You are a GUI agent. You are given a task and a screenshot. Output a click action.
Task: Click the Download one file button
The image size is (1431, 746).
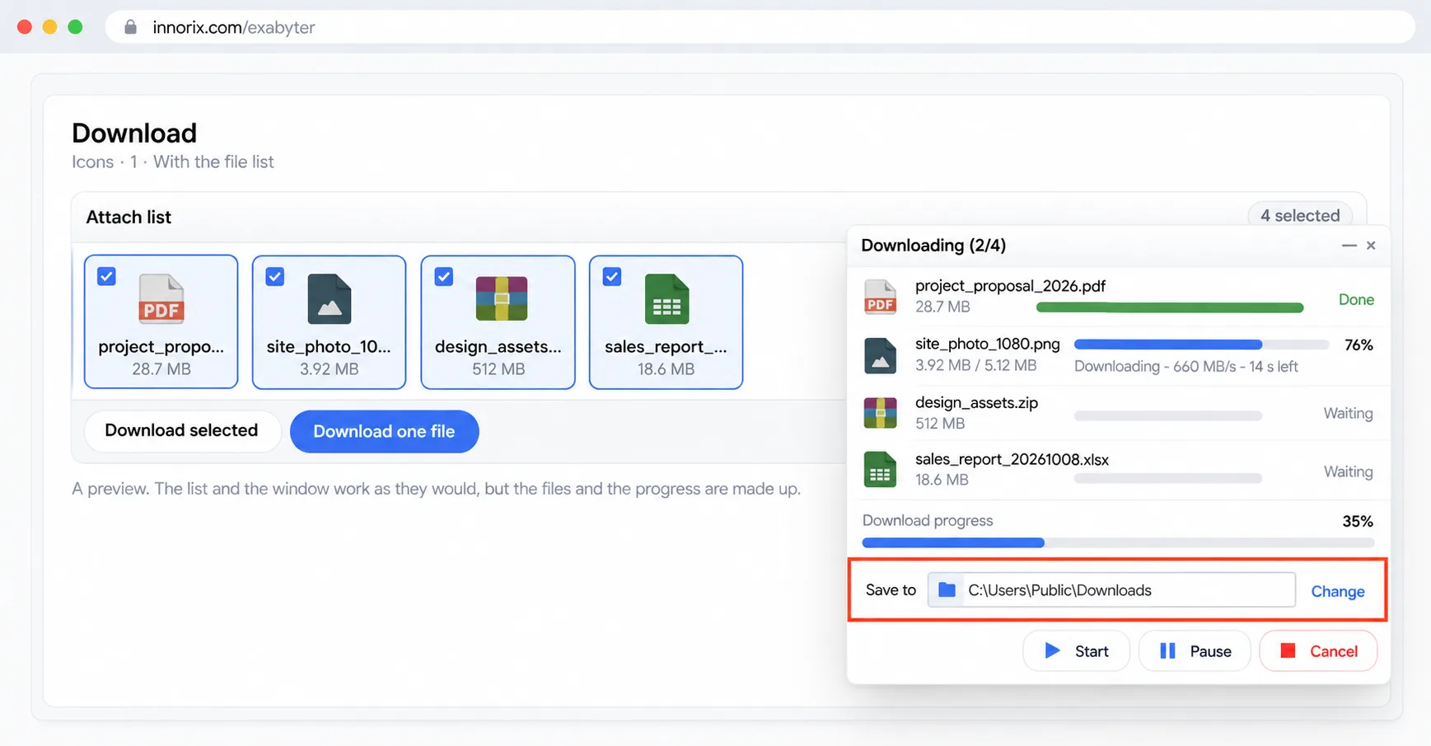pyautogui.click(x=384, y=431)
